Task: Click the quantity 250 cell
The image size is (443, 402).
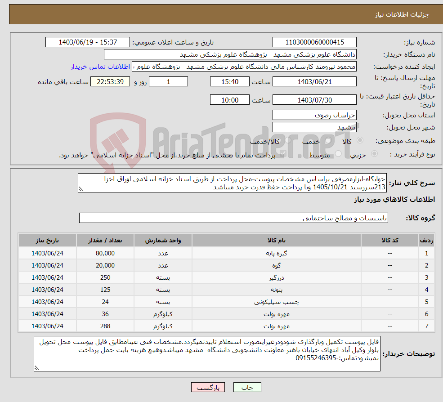Action: 105,278
